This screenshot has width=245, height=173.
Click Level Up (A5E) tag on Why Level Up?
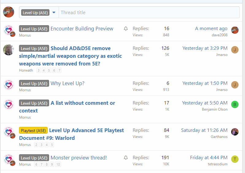34,84
